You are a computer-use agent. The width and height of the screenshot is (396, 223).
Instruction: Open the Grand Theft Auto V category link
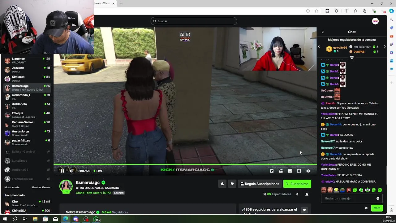point(93,193)
